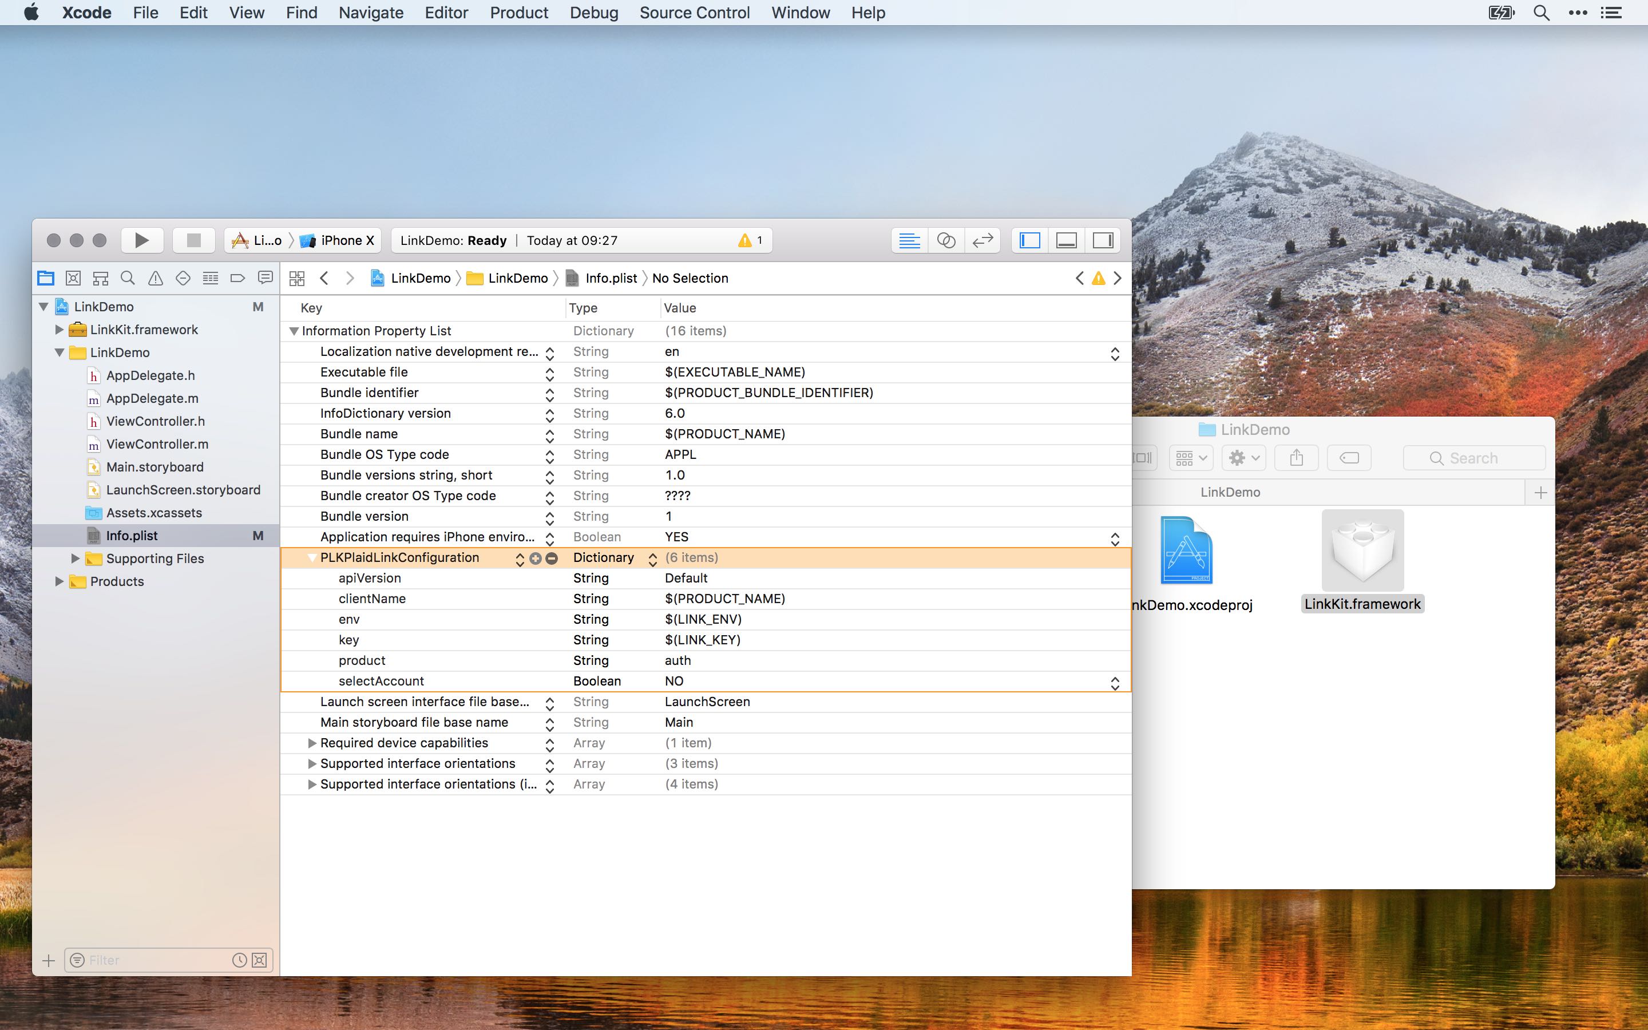Toggle visibility of the navigator panel

[x=1028, y=240]
